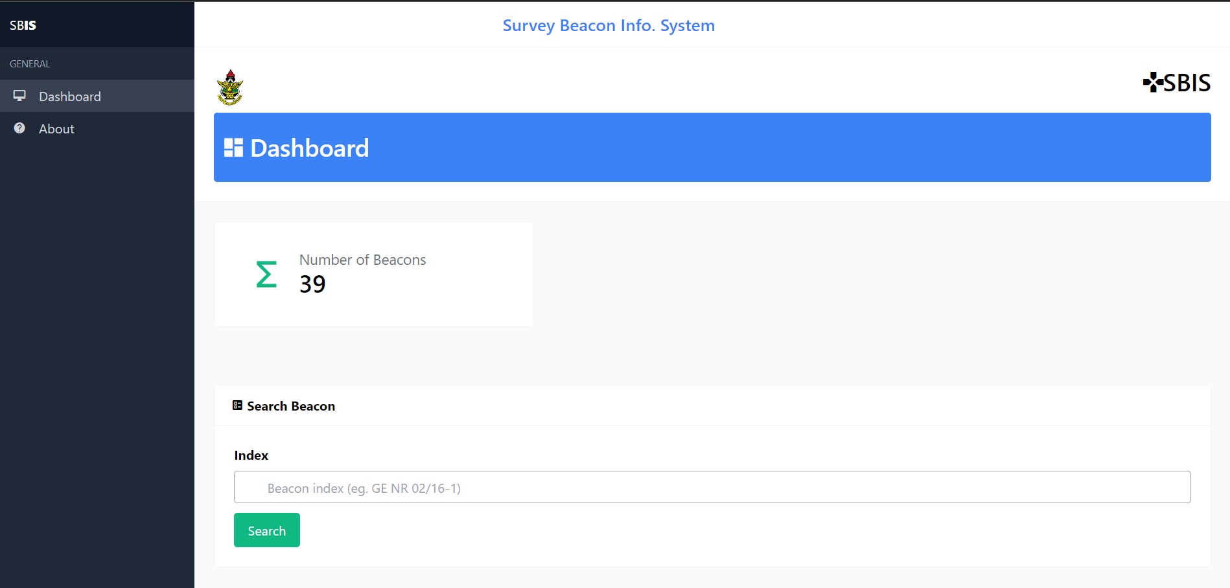The width and height of the screenshot is (1230, 588).
Task: Click the Dashboard monitor icon in sidebar
Action: pyautogui.click(x=19, y=96)
